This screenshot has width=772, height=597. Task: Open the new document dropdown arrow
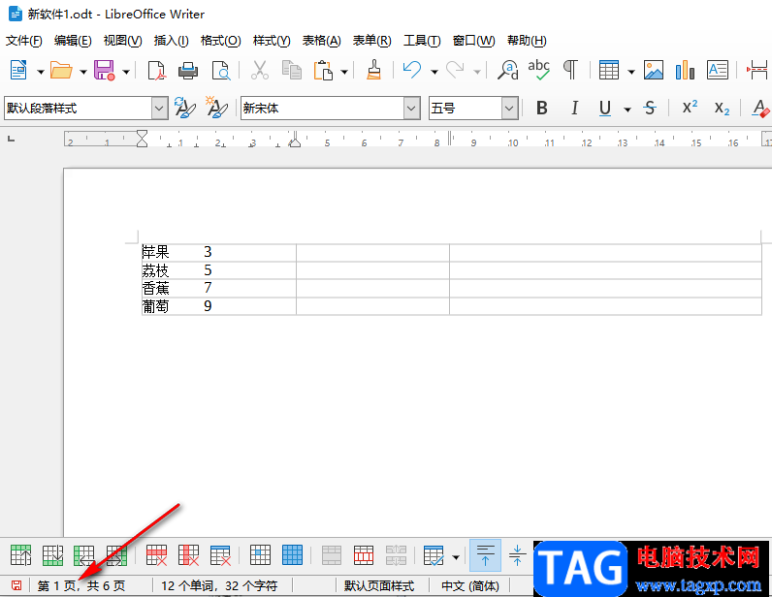pos(41,73)
